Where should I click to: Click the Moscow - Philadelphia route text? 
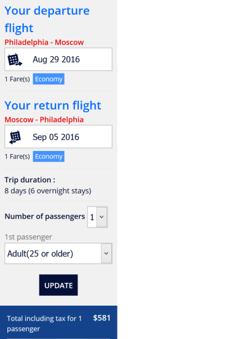click(44, 120)
